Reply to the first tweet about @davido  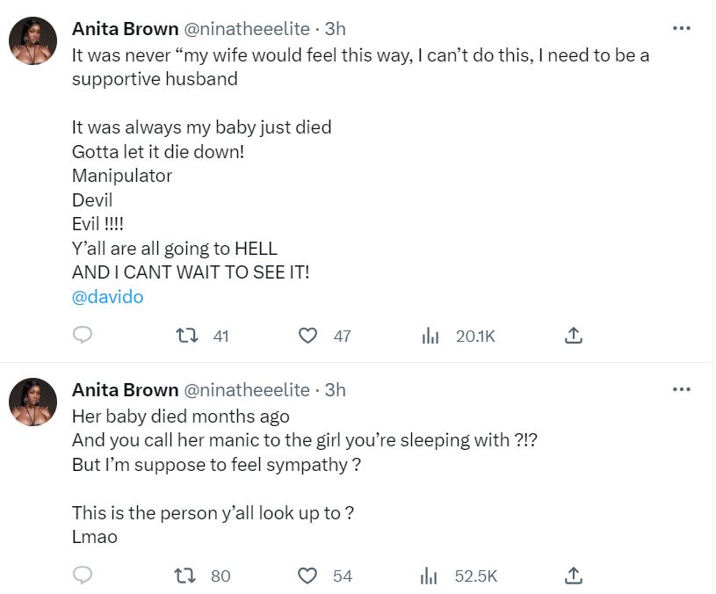pos(83,335)
